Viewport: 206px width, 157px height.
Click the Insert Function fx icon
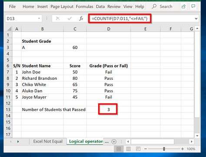pos(81,19)
